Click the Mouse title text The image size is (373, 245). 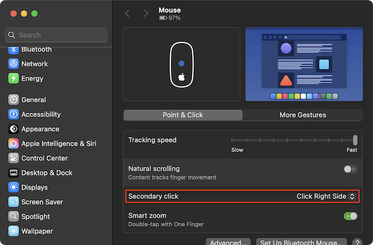(170, 10)
